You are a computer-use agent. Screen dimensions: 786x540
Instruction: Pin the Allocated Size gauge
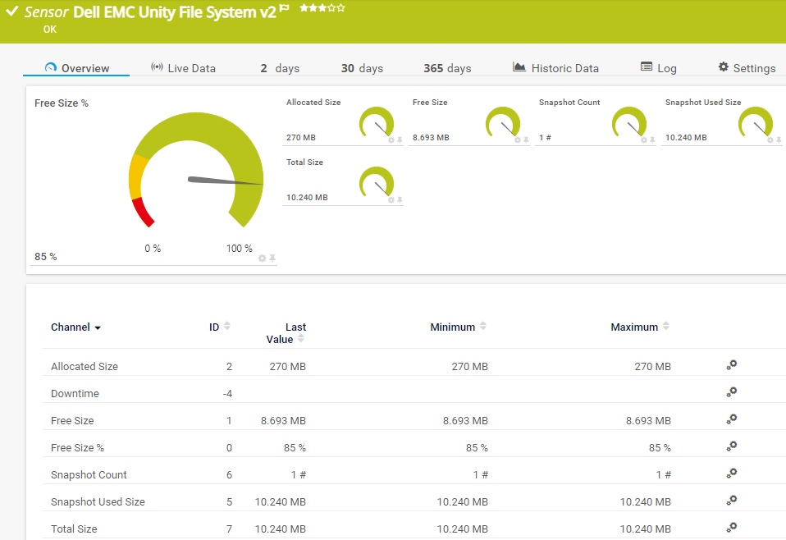400,140
